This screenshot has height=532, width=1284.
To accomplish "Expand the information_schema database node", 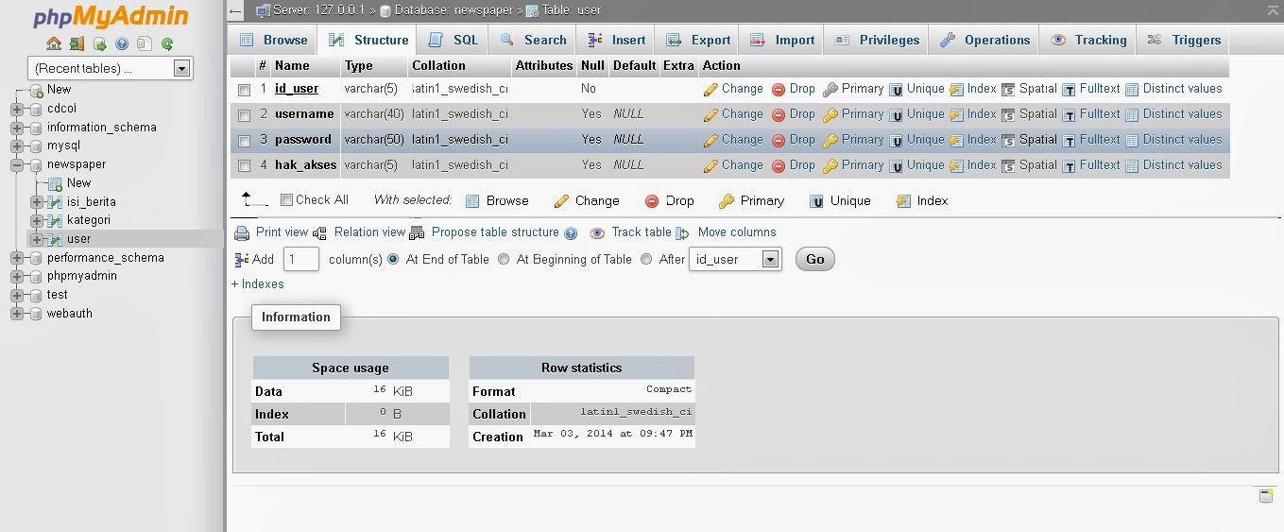I will point(17,128).
